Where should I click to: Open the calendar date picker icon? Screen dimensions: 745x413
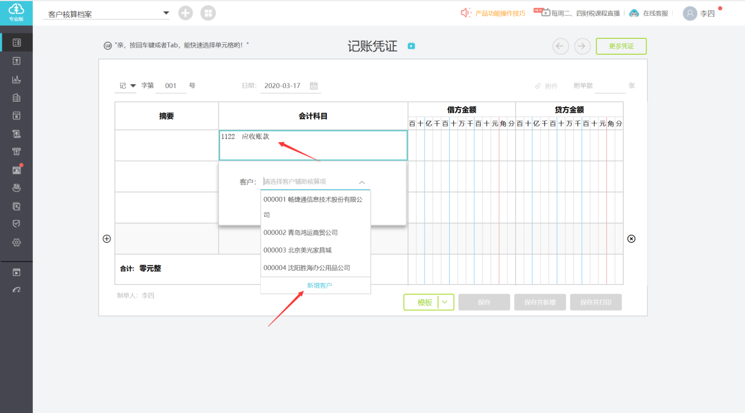[313, 86]
